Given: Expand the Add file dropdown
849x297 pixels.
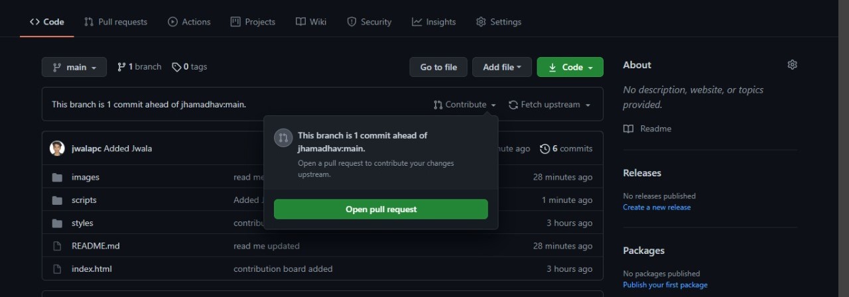Looking at the screenshot, I should click(x=502, y=67).
